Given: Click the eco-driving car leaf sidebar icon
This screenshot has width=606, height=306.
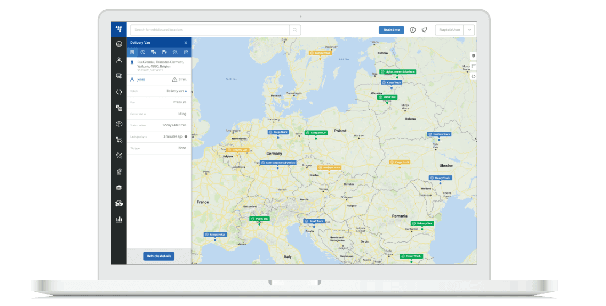Looking at the screenshot, I should pyautogui.click(x=119, y=204).
